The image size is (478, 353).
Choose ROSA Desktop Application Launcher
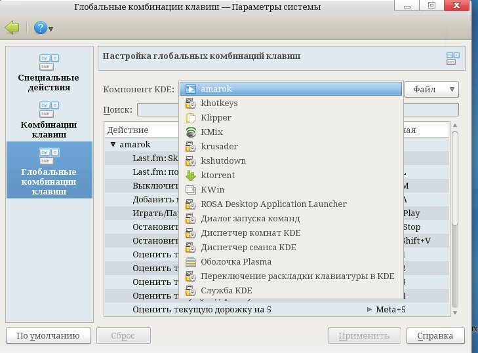(x=291, y=204)
